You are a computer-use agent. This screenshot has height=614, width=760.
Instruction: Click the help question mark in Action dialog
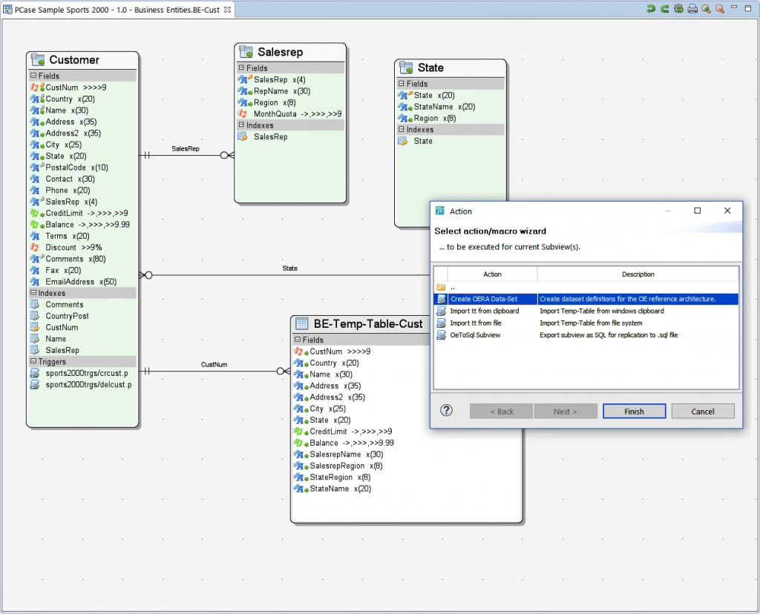[446, 411]
